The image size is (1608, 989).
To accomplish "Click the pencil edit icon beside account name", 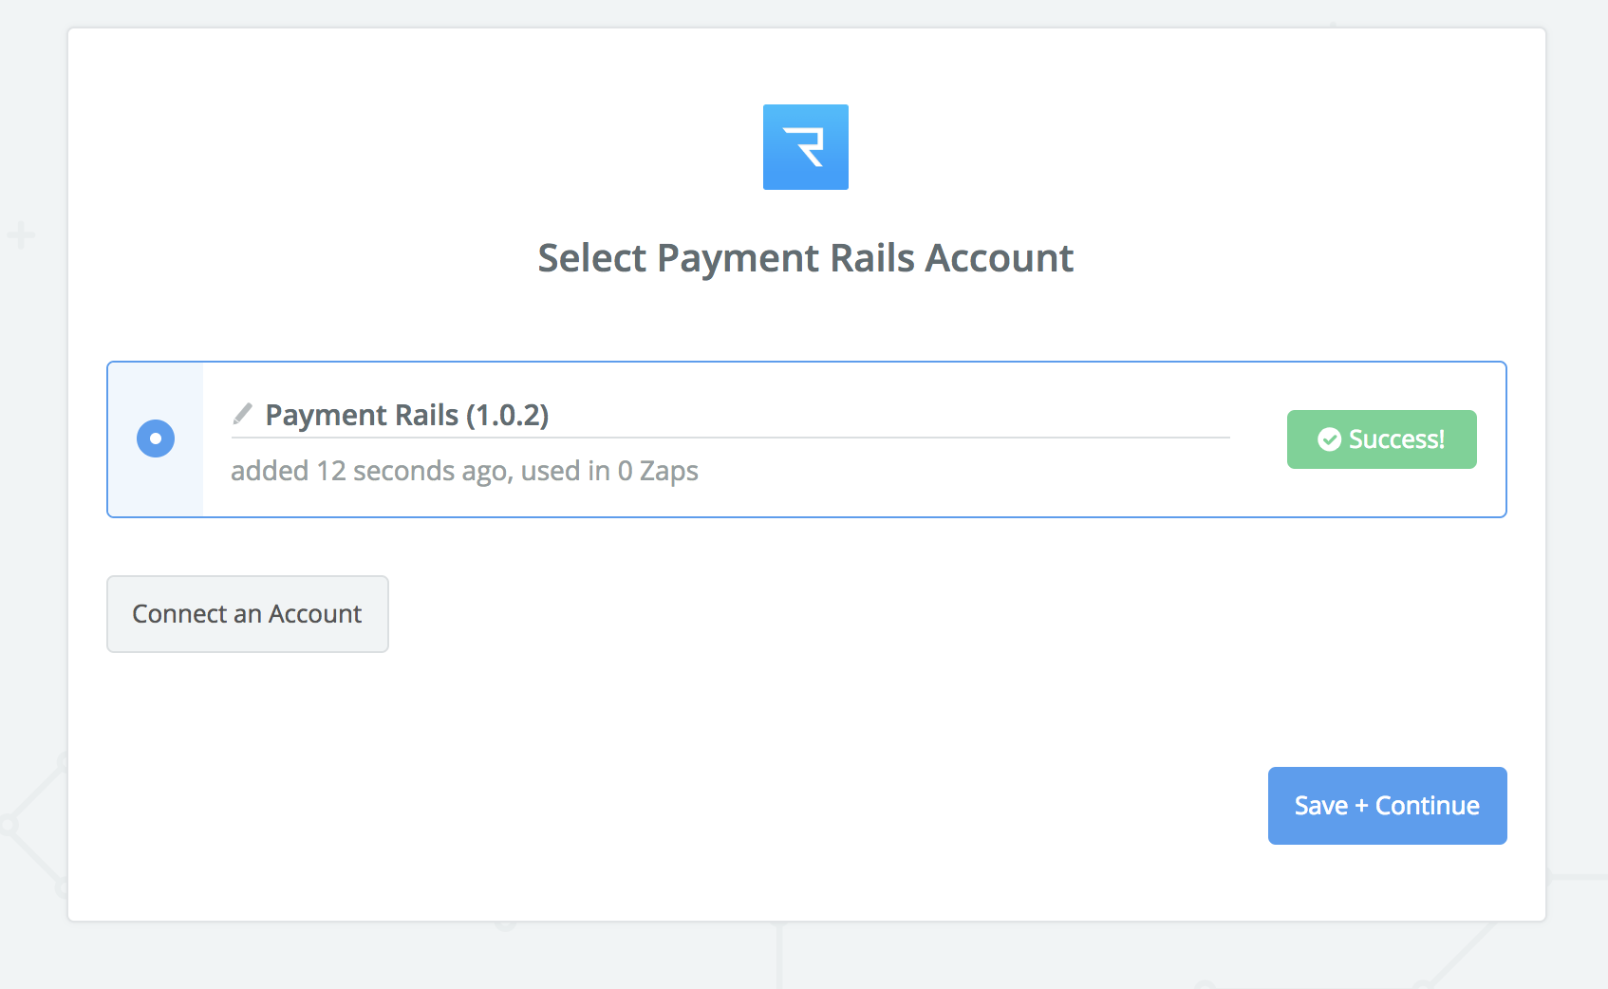I will (x=243, y=414).
